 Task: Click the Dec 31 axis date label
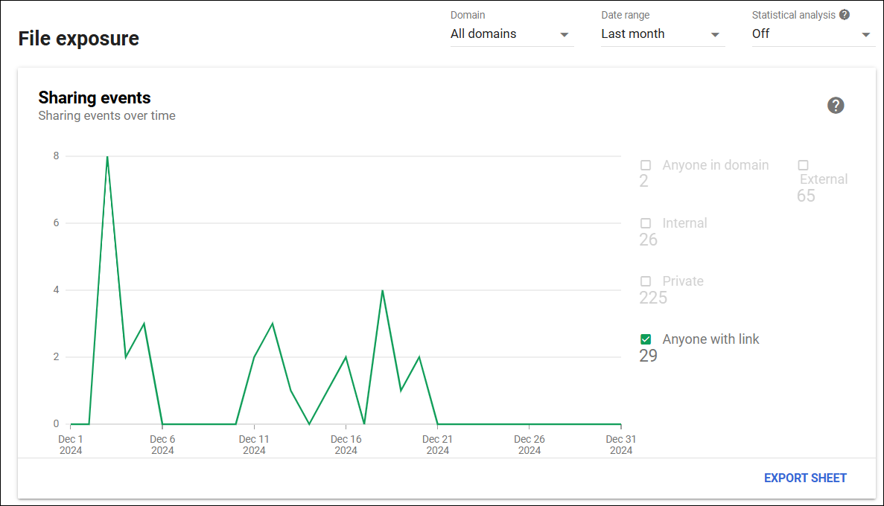(620, 444)
